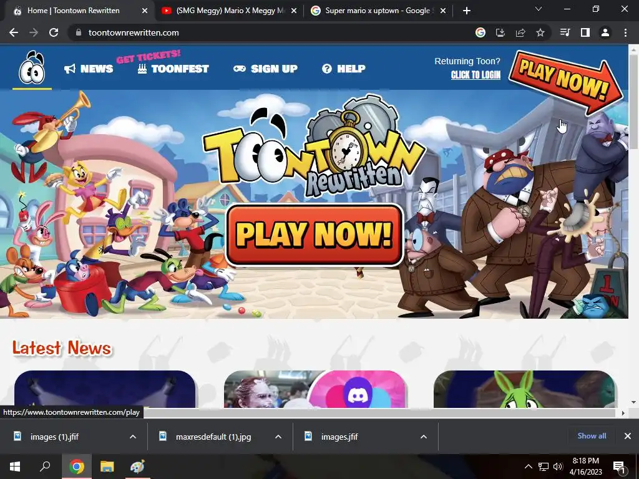
Task: Click the address bar URL
Action: point(134,32)
